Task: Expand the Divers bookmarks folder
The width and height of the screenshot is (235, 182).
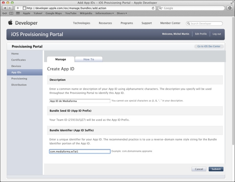Action: tap(121, 13)
